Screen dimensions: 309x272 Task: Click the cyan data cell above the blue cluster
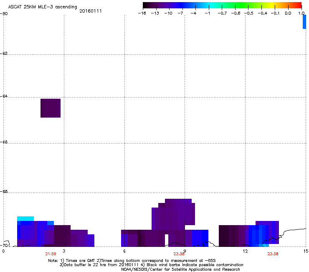pyautogui.click(x=25, y=219)
